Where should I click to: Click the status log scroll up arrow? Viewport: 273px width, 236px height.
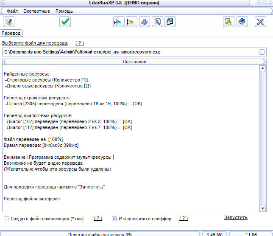tap(262, 69)
